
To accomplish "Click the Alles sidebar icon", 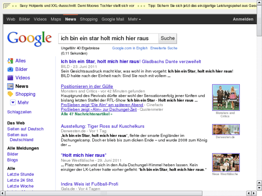I will (10, 61).
